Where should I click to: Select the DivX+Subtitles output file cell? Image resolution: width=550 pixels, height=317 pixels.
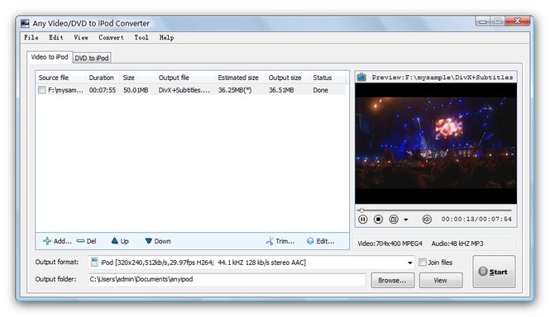[x=184, y=90]
